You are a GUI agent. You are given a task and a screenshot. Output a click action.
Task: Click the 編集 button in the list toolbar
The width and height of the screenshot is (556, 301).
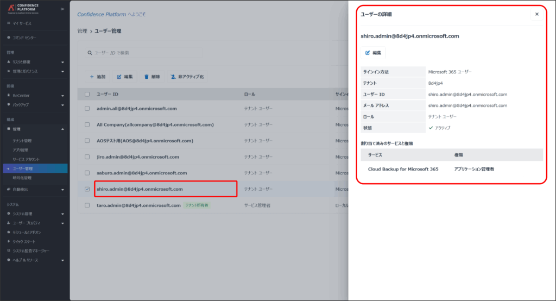coord(125,77)
